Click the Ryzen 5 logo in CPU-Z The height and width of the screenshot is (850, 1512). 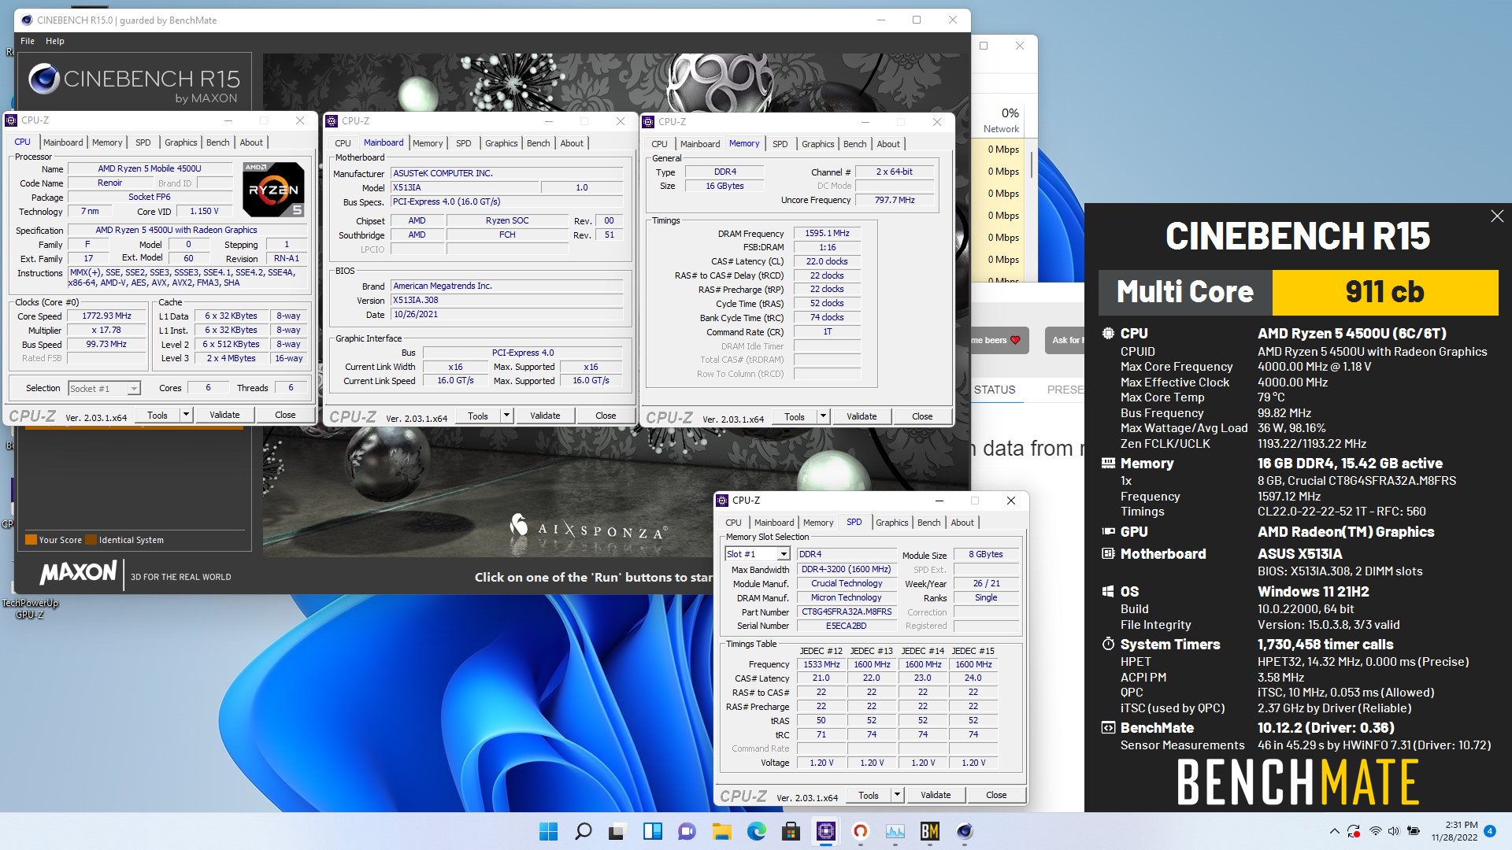coord(273,190)
